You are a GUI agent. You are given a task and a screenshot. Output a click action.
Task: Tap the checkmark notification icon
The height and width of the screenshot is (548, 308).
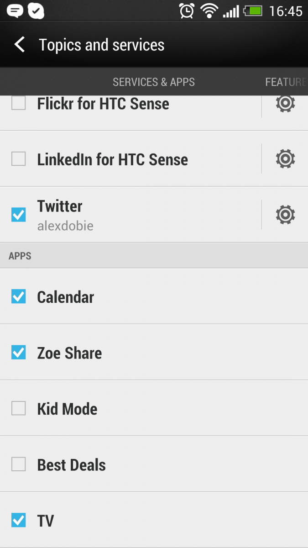34,10
